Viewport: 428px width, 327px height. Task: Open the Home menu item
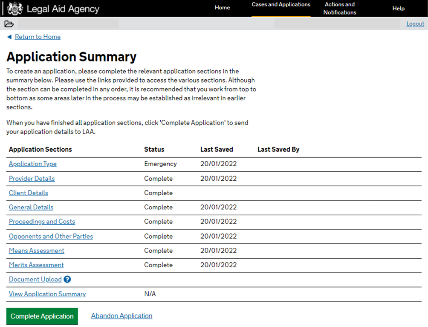[x=222, y=8]
